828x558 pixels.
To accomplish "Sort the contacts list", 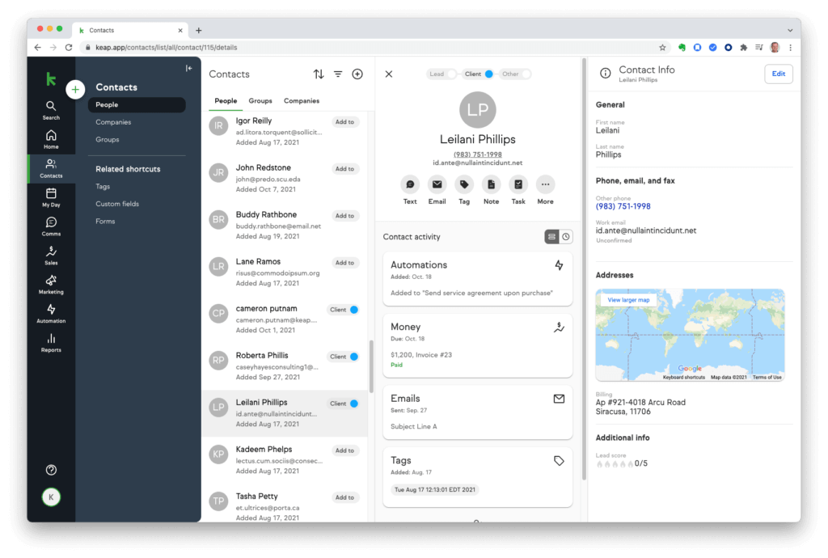I will (x=319, y=74).
